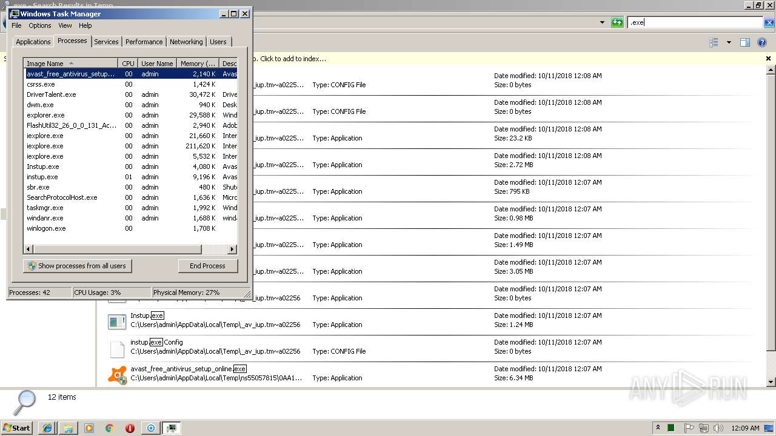Image resolution: width=776 pixels, height=436 pixels.
Task: Select the sbr.exe process
Action: pos(130,187)
